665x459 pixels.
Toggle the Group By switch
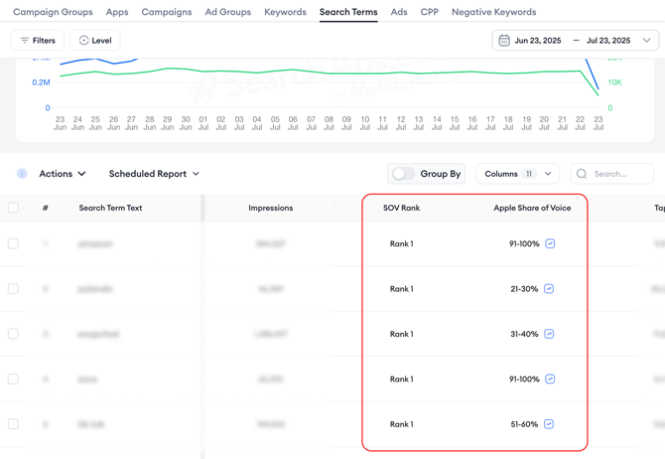[403, 174]
